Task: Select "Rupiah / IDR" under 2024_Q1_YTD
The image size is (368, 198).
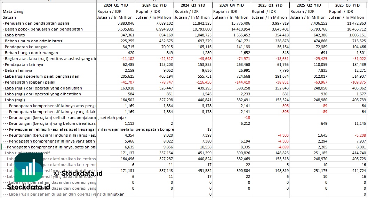Action: point(109,11)
